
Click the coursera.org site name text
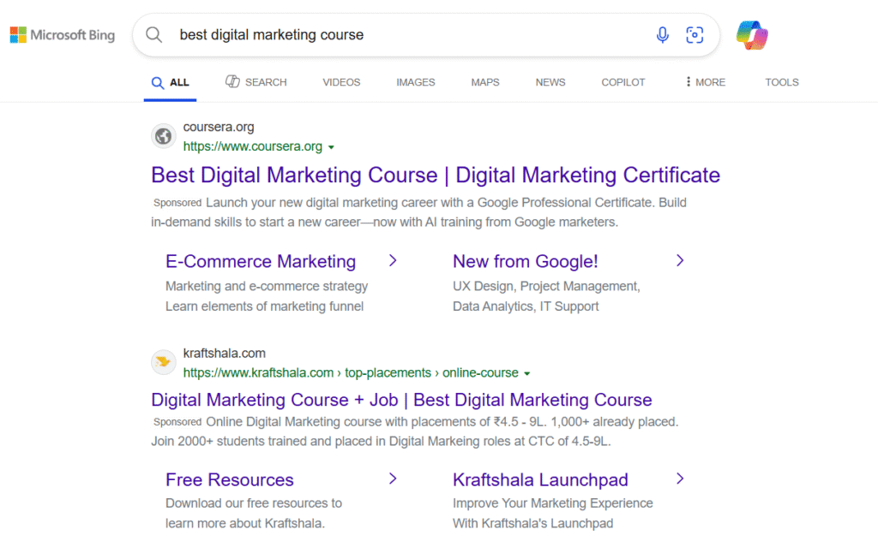click(x=219, y=128)
